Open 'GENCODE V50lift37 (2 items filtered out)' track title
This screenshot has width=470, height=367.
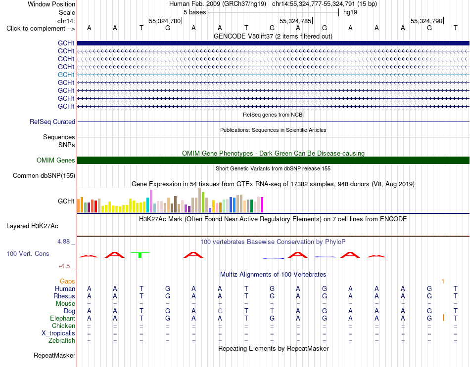click(x=273, y=36)
